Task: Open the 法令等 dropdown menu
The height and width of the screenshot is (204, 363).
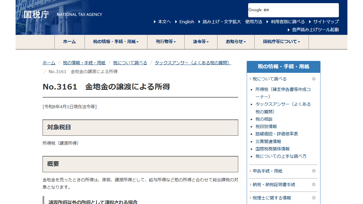Action: tap(201, 42)
